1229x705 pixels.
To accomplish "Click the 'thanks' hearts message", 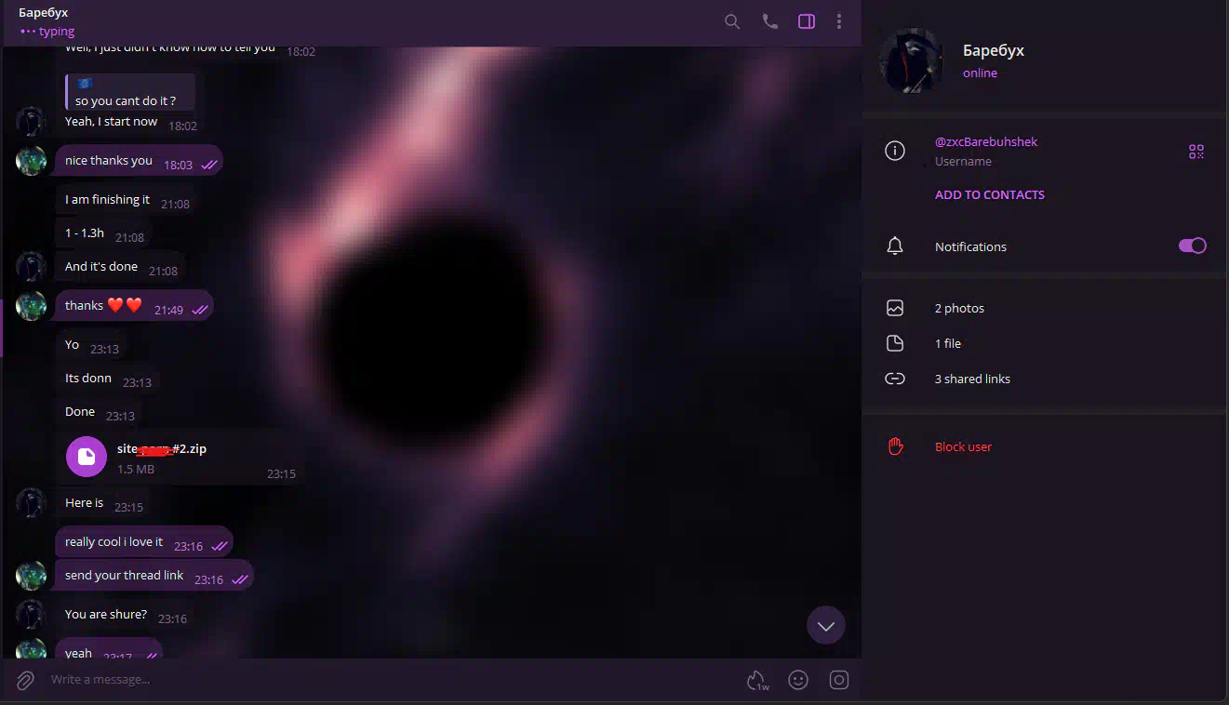I will pos(135,306).
